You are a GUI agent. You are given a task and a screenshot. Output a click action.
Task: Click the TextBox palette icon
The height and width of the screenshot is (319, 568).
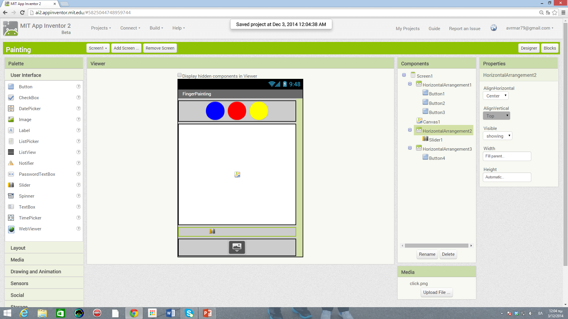pos(11,207)
